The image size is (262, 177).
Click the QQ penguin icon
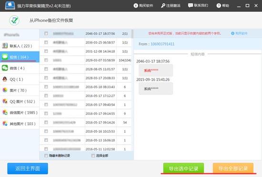click(5, 79)
